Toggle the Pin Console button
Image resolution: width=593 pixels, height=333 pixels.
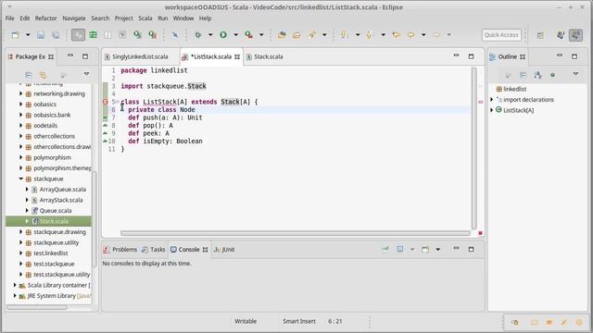click(385, 249)
